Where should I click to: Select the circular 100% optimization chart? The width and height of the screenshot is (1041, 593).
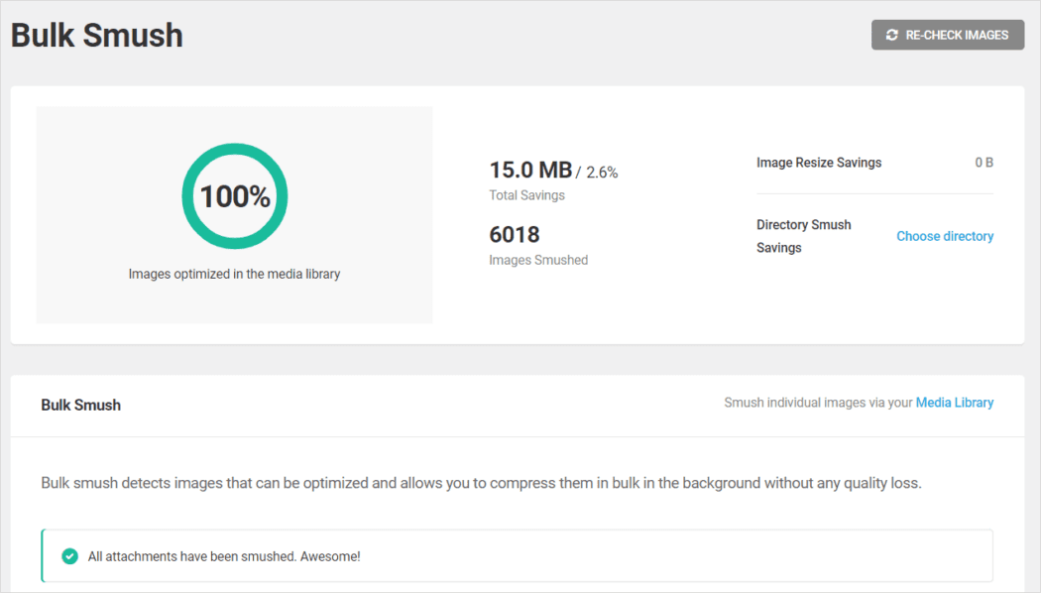pyautogui.click(x=234, y=195)
